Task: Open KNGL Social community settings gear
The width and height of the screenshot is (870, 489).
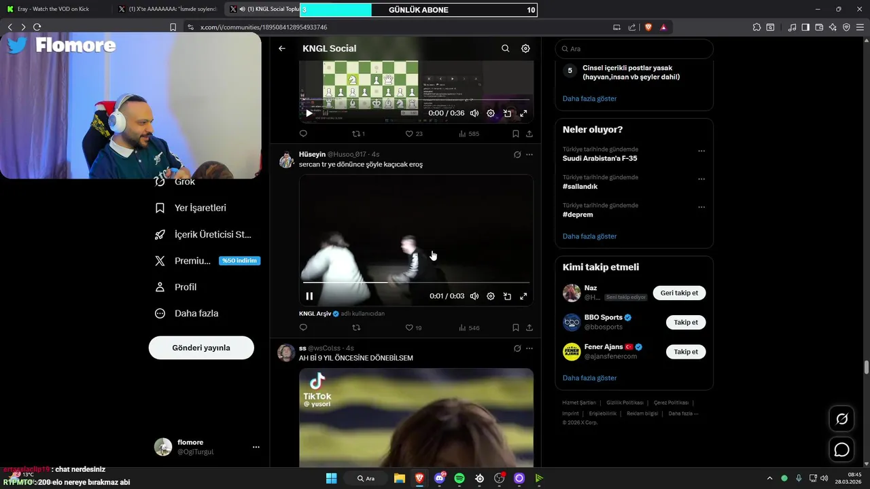Action: tap(525, 49)
